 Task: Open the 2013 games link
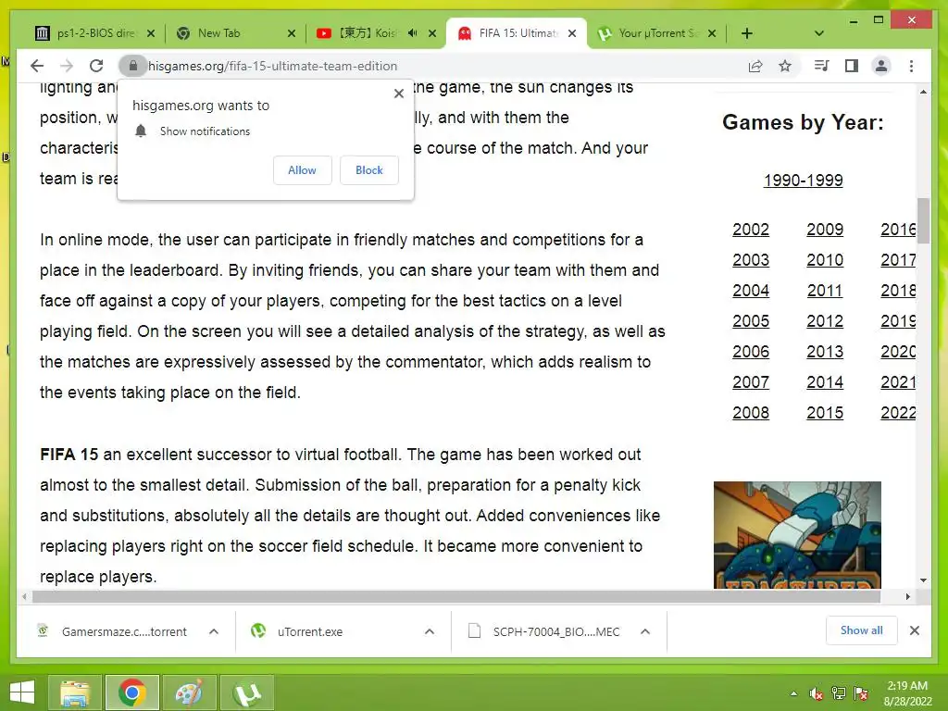[825, 351]
